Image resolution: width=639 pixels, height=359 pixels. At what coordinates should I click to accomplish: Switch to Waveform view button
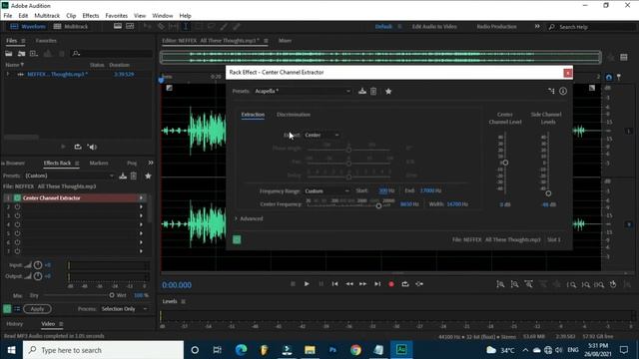coord(27,27)
